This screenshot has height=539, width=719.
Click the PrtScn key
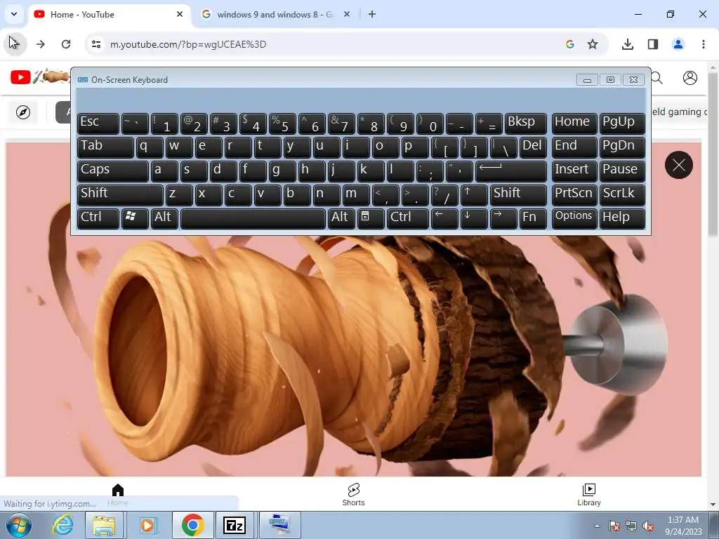tap(574, 195)
